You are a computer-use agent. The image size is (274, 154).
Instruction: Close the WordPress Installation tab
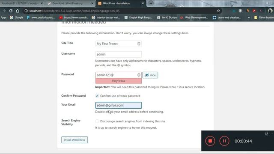point(143,3)
